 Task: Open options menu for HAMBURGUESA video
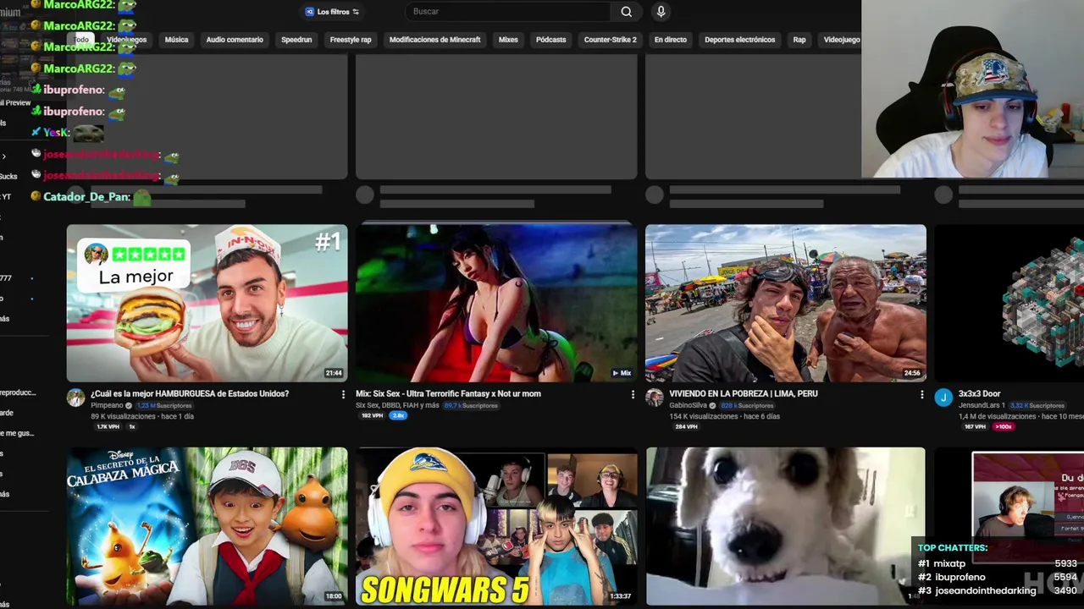[x=343, y=394]
